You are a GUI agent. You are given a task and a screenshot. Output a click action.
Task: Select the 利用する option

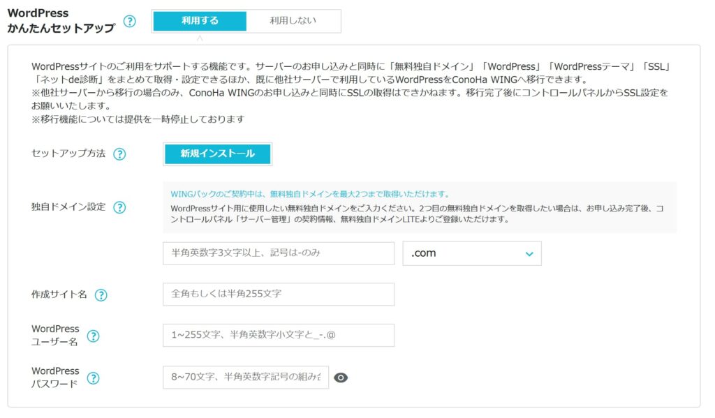click(x=200, y=21)
